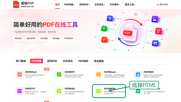Click the PDF合并 quick button
This screenshot has width=181, height=102.
(18, 38)
